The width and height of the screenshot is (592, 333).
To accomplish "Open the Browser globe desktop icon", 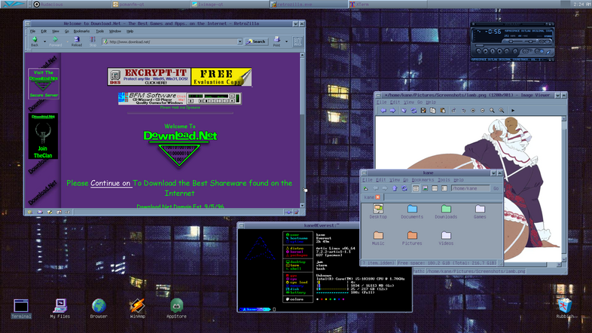I will (99, 308).
